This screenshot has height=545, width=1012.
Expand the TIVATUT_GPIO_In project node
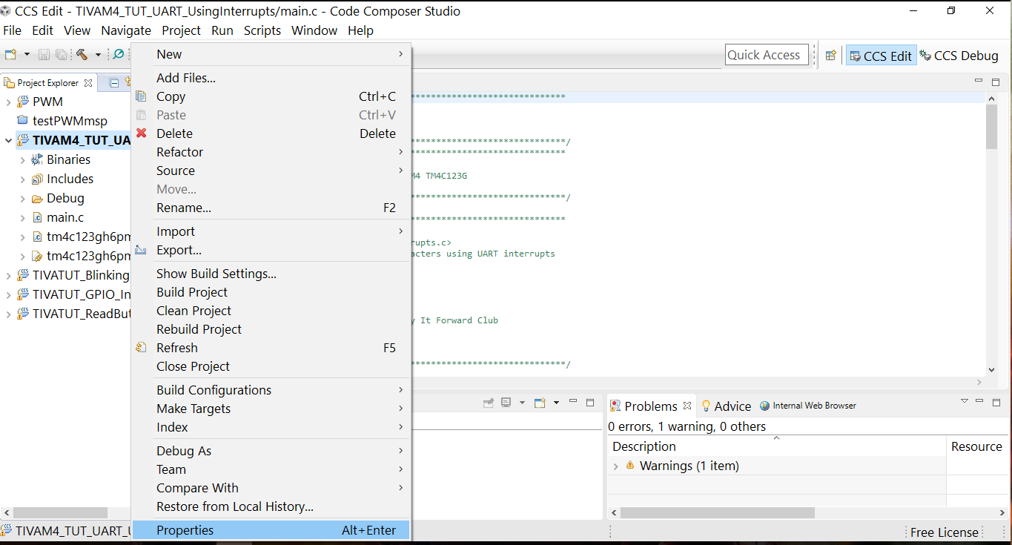pyautogui.click(x=8, y=294)
